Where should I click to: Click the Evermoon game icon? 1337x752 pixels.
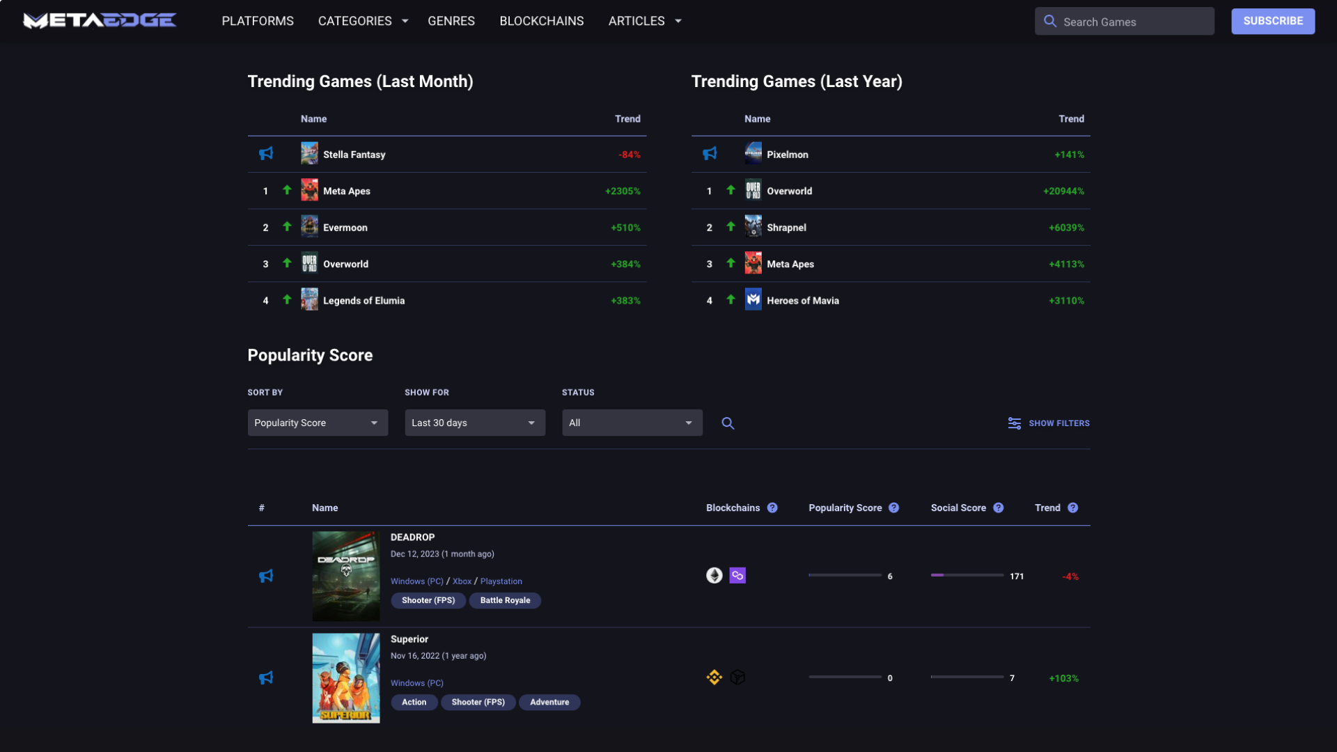point(309,226)
